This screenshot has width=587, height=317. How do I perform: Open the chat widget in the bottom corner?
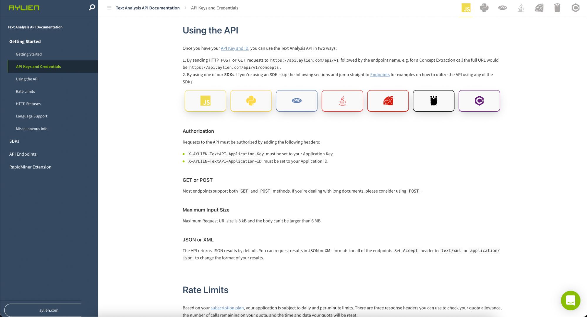click(x=570, y=301)
